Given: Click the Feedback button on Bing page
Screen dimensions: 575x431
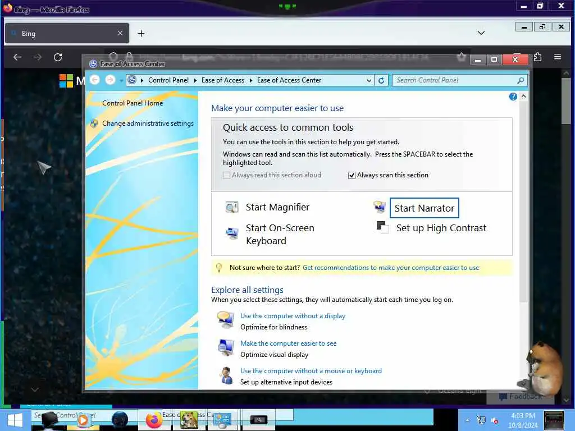Looking at the screenshot, I should pos(521,397).
